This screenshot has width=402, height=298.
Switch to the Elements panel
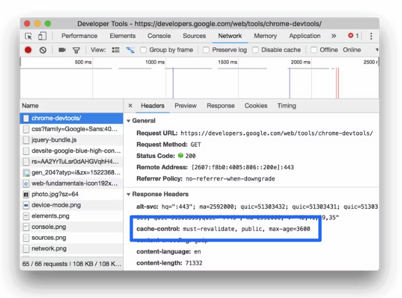pyautogui.click(x=123, y=36)
